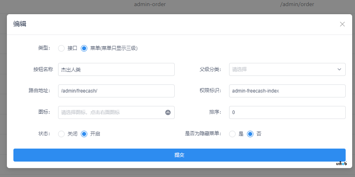Choose 是 for 是否为隐藏菜单
Image resolution: width=355 pixels, height=177 pixels.
pyautogui.click(x=232, y=134)
